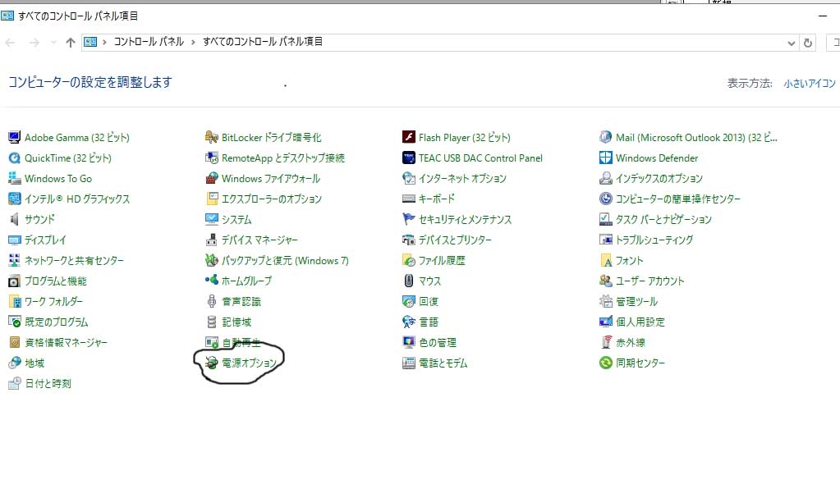Viewport: 840px width, 498px height.
Task: Open the インデックスのオプション link
Action: pos(659,178)
